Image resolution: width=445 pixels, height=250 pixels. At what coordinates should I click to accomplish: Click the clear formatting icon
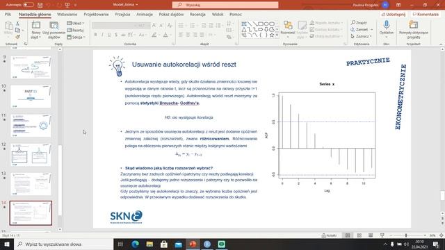click(x=170, y=26)
